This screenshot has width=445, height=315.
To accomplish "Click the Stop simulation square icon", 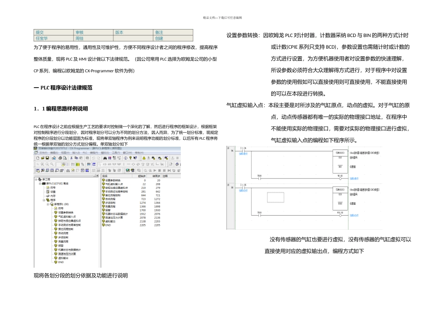I will click(x=159, y=171).
